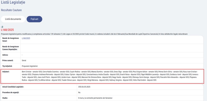Click initiator Enachi Raisa - deputat SOS
The image size is (207, 101).
[130, 75]
